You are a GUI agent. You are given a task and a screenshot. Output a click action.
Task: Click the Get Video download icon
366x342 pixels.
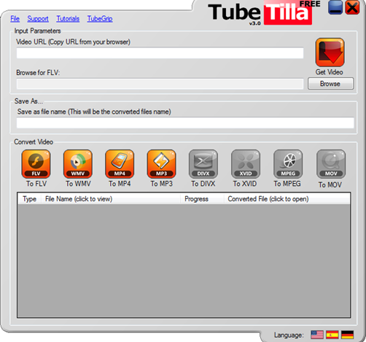[x=330, y=53]
